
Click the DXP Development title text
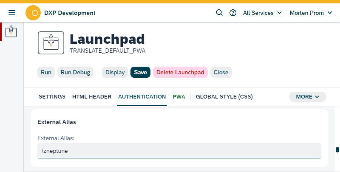point(70,13)
